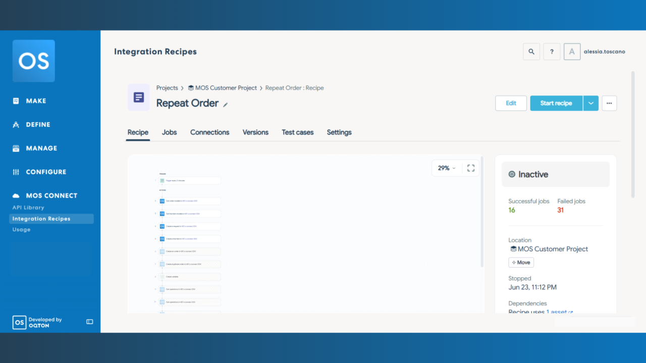Click MOS Customer Project under Location
The width and height of the screenshot is (646, 363).
pyautogui.click(x=553, y=249)
